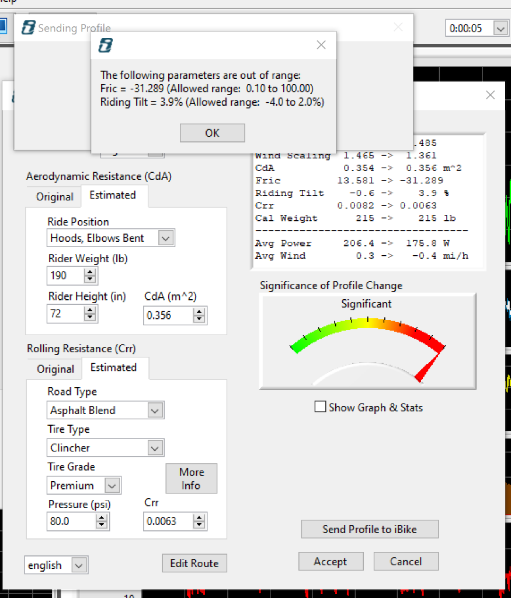Image resolution: width=511 pixels, height=598 pixels.
Task: Click the iBike icon beside Sending Profile title
Action: [x=27, y=27]
